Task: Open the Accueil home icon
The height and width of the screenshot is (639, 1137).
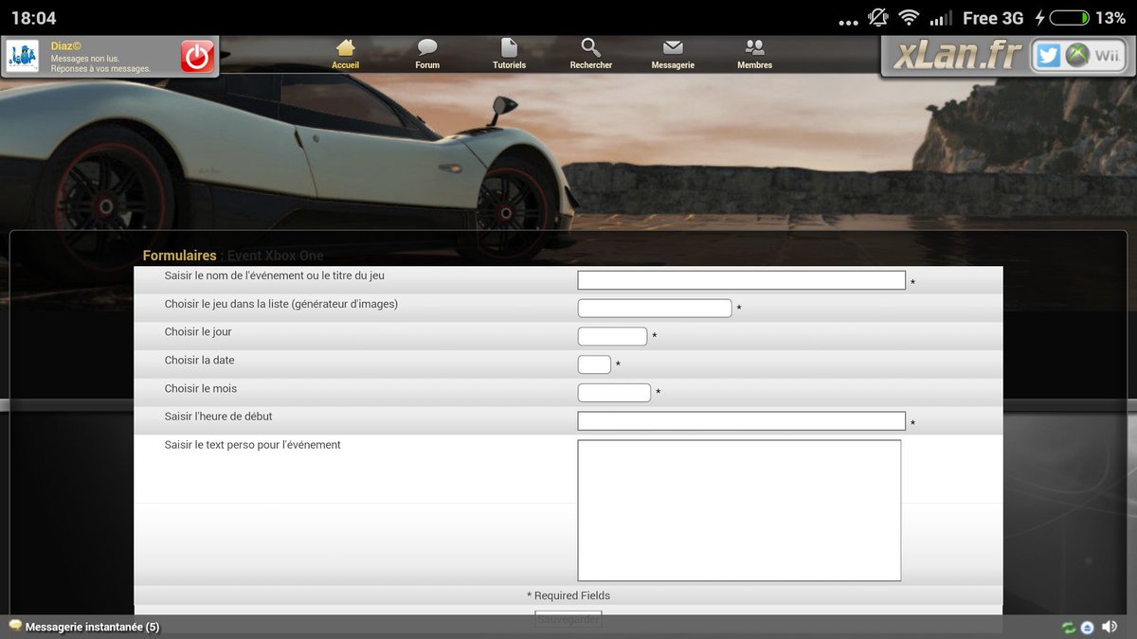Action: (346, 47)
